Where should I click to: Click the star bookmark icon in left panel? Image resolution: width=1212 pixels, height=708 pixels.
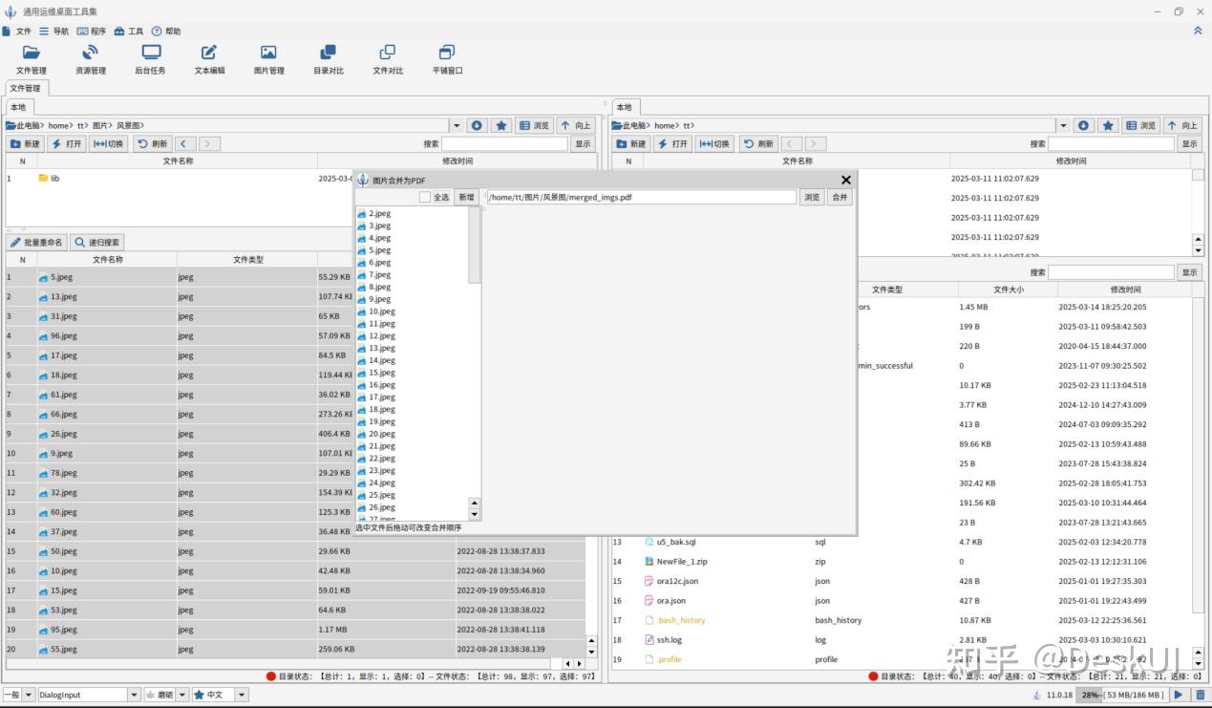pyautogui.click(x=500, y=125)
